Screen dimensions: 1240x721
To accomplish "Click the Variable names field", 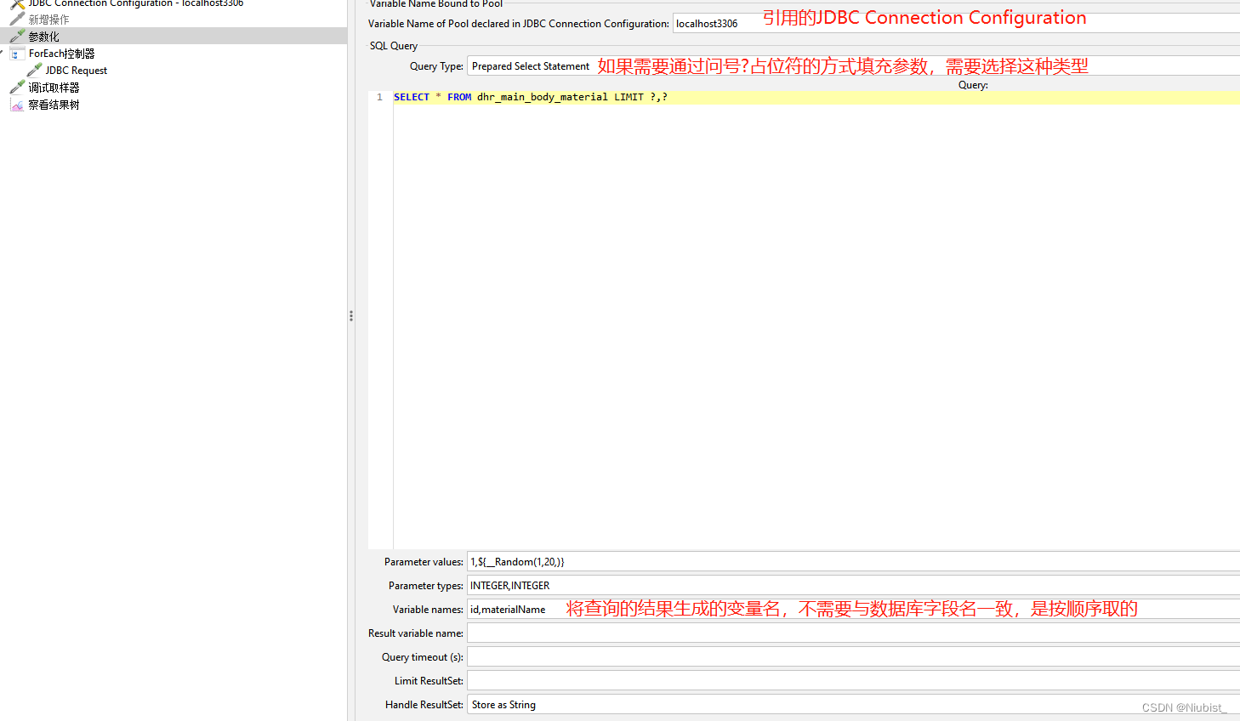I will [853, 610].
